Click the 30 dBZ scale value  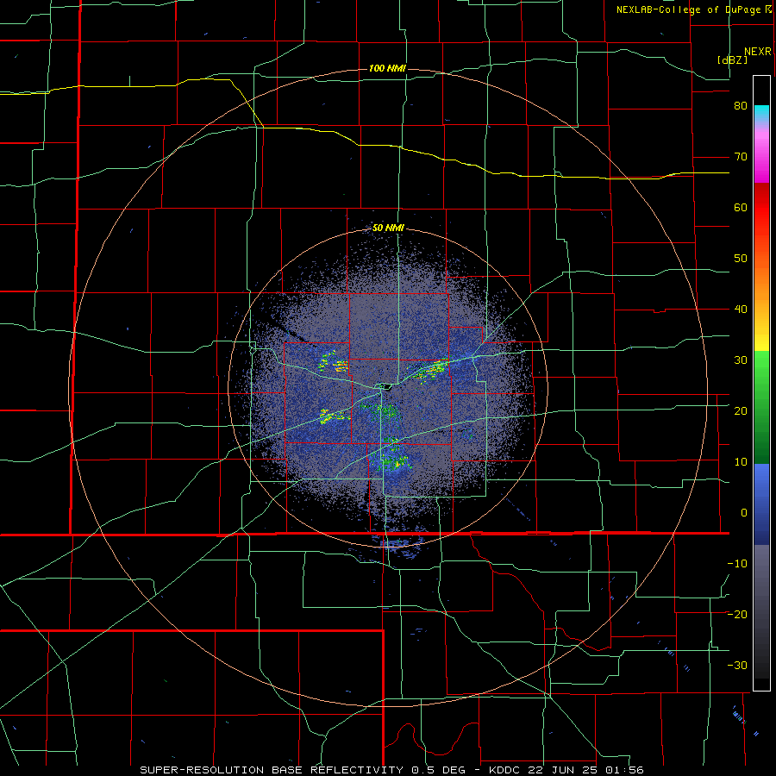point(741,360)
